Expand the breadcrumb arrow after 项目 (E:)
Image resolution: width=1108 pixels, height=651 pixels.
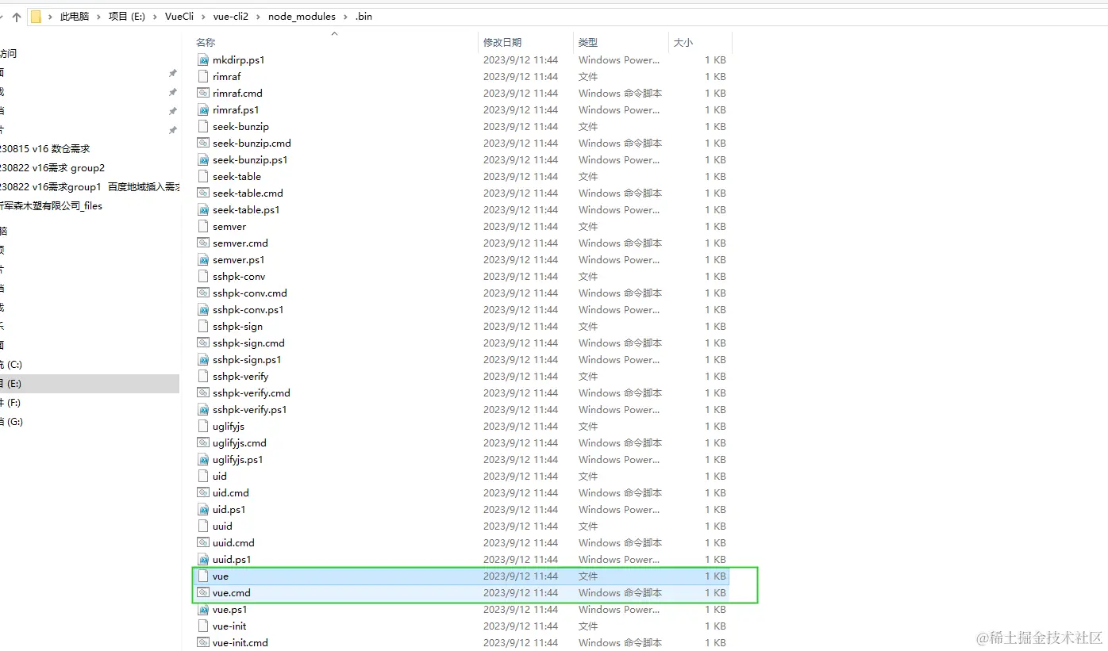tap(155, 17)
